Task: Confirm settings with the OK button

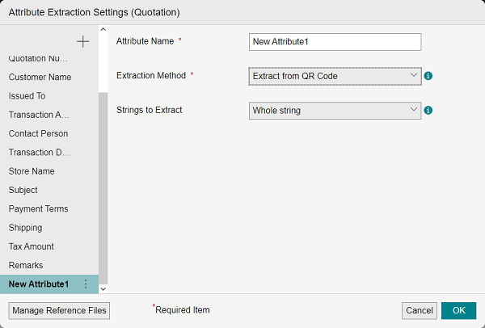Action: 458,310
